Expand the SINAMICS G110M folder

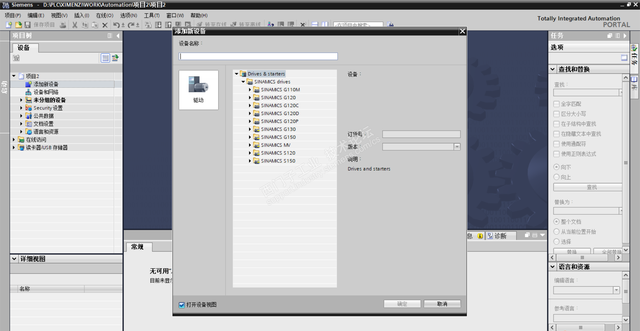coord(250,90)
